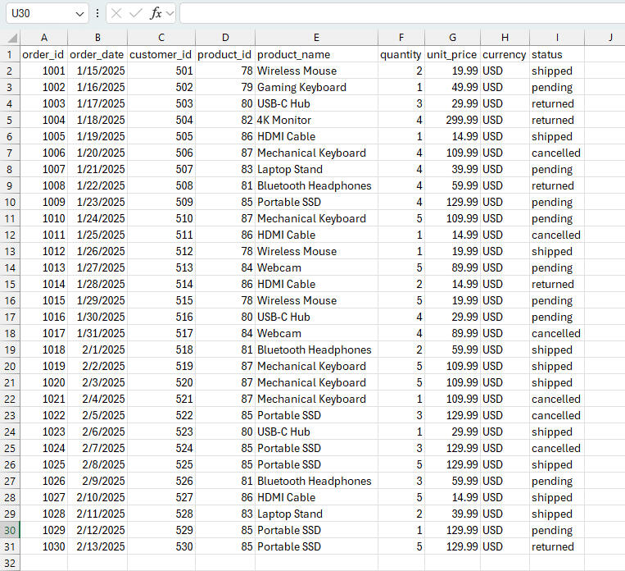This screenshot has width=625, height=571.
Task: Select column G header
Action: pyautogui.click(x=452, y=38)
